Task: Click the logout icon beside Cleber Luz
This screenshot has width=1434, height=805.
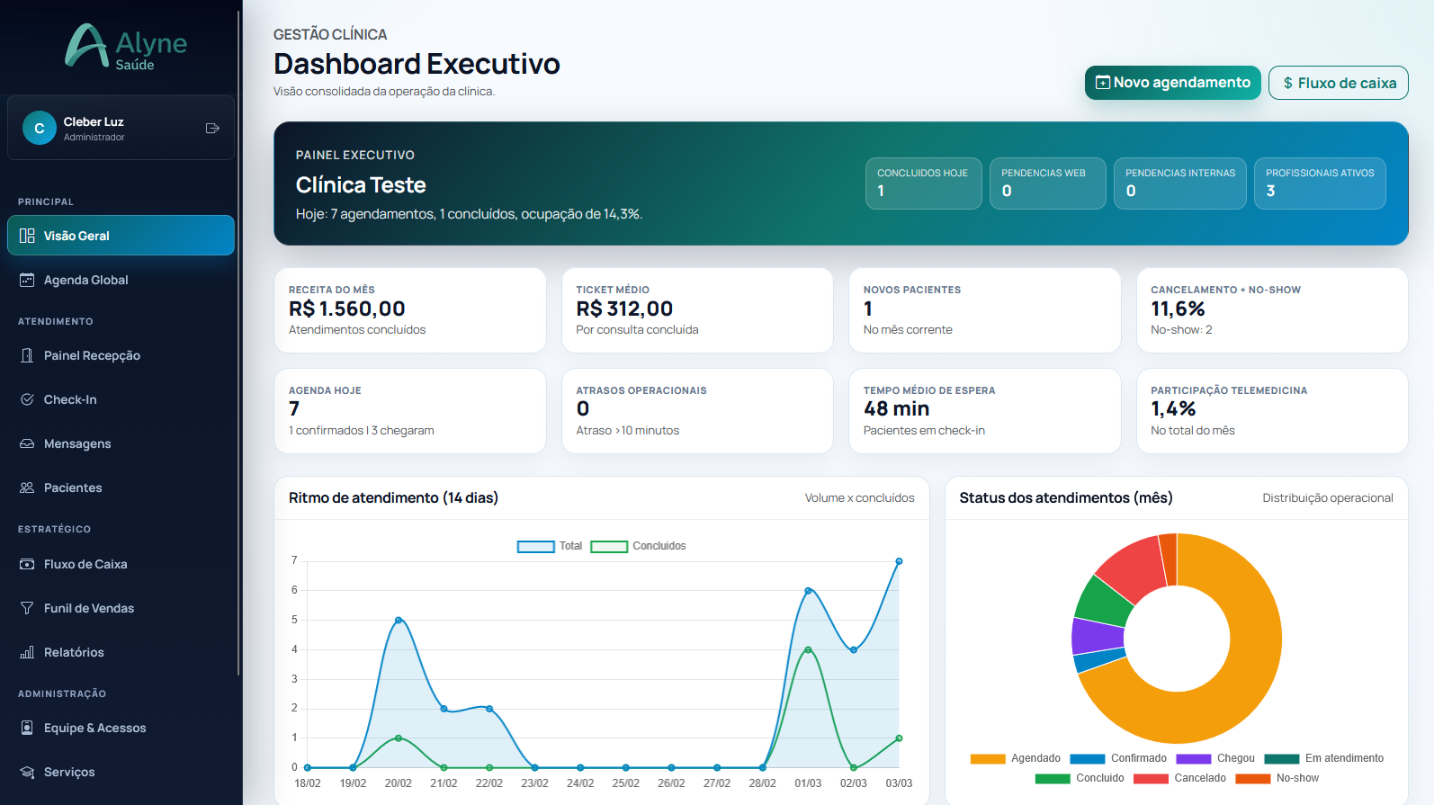Action: (x=212, y=129)
